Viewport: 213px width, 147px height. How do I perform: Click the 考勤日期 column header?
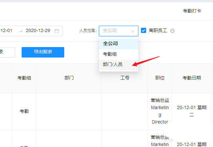[x=192, y=78]
